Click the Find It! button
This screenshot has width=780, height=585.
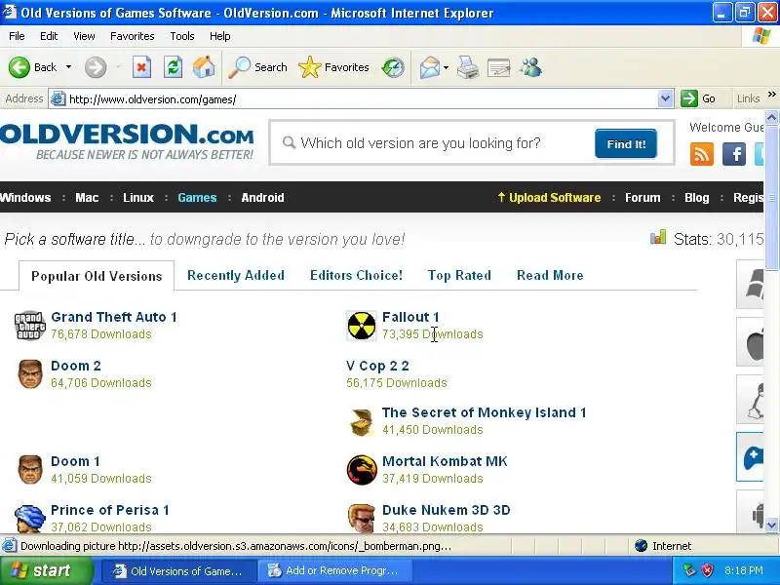coord(626,143)
